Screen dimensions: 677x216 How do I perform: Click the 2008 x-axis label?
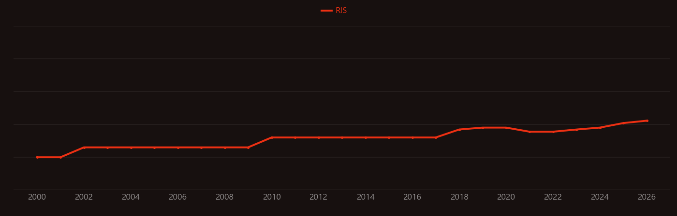pos(225,197)
